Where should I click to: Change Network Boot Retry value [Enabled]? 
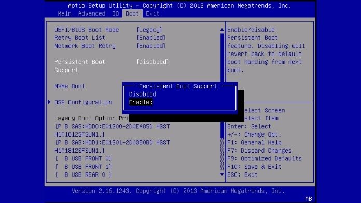(x=151, y=46)
